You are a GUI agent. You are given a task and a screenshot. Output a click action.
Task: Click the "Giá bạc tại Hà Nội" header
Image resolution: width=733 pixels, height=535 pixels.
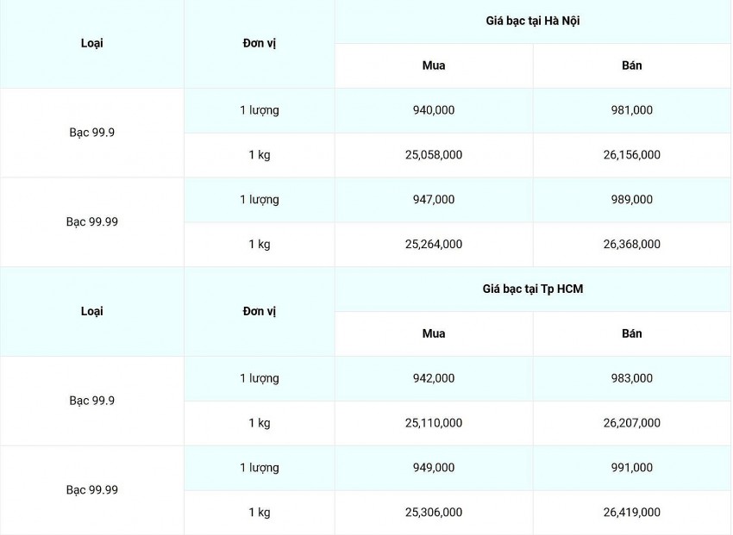[x=532, y=21]
